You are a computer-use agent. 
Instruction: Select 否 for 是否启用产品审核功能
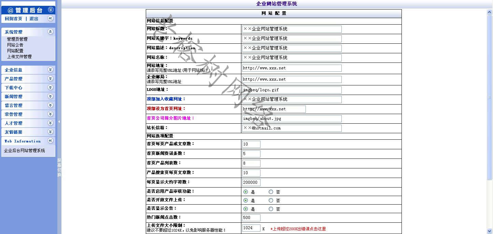pyautogui.click(x=271, y=192)
